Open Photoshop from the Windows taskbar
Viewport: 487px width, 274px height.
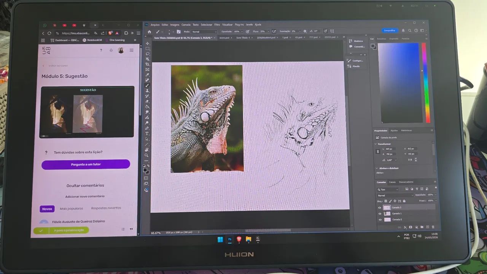[x=230, y=239]
